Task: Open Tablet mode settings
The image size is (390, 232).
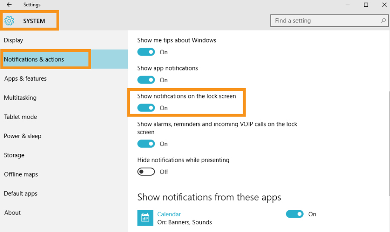Action: [x=64, y=117]
